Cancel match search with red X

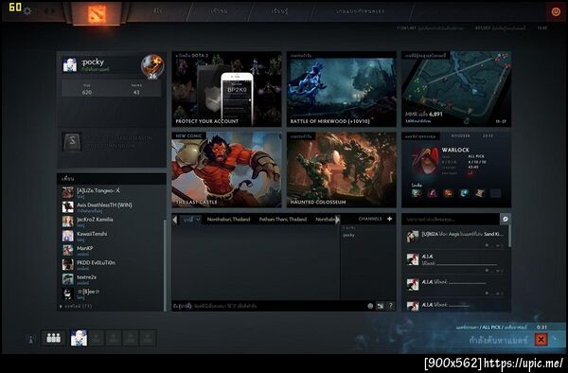tap(541, 340)
